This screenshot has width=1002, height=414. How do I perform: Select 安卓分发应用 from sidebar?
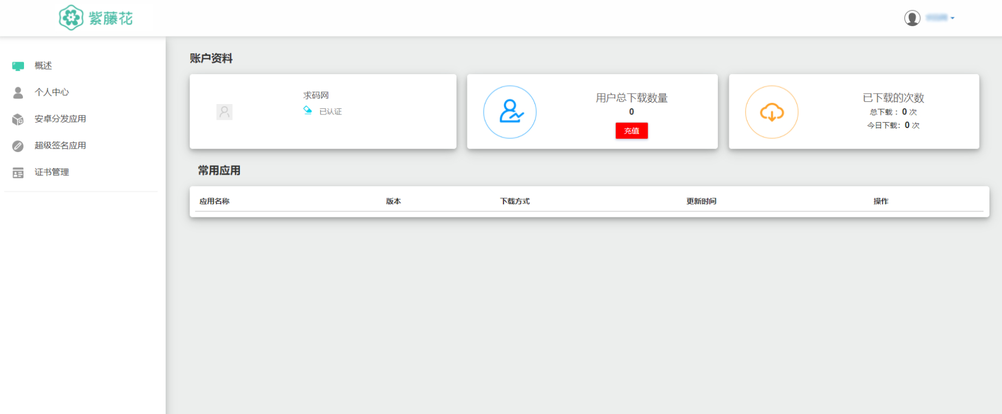[x=60, y=119]
